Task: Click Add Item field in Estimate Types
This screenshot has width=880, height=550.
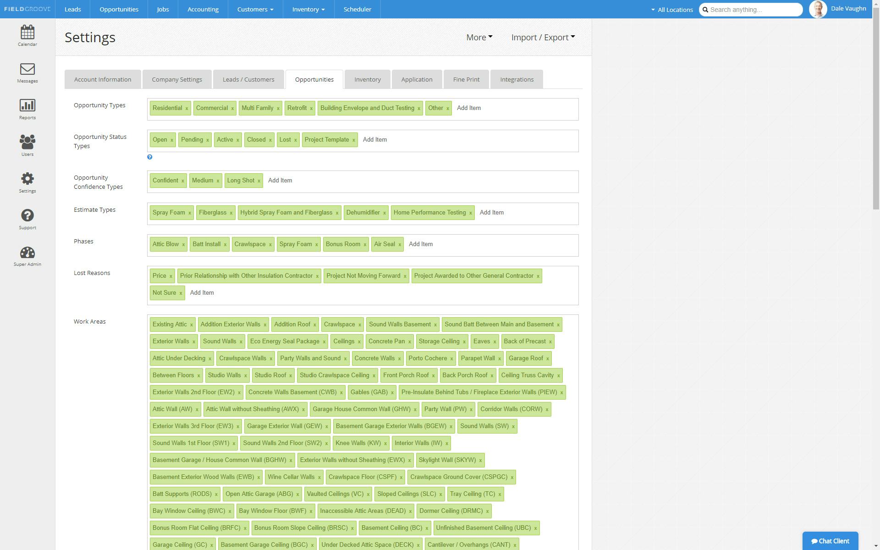Action: [492, 213]
